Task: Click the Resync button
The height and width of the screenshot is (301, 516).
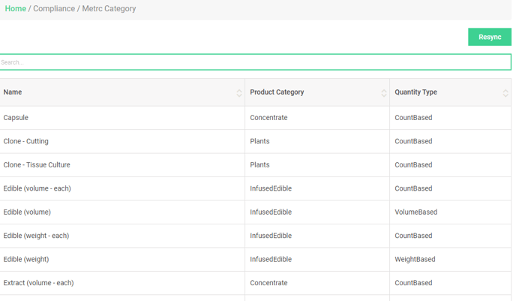Action: [x=490, y=37]
